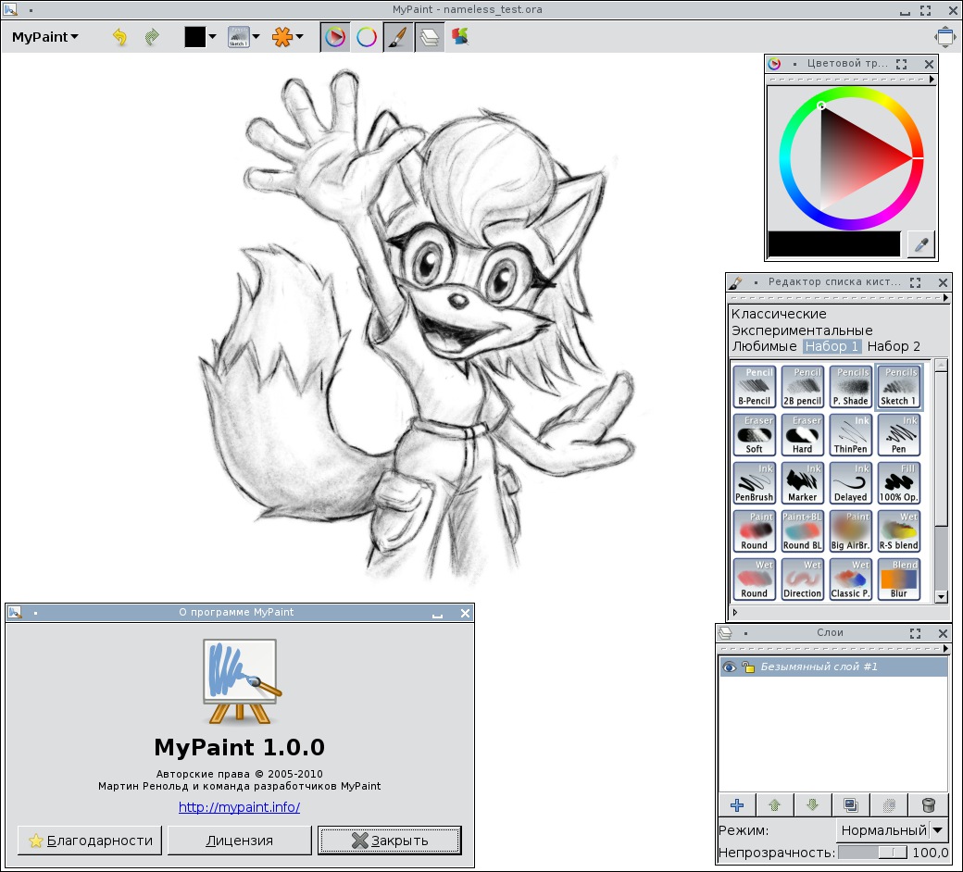This screenshot has width=963, height=872.
Task: Click the black current color swatch in toolbar
Action: pos(194,37)
